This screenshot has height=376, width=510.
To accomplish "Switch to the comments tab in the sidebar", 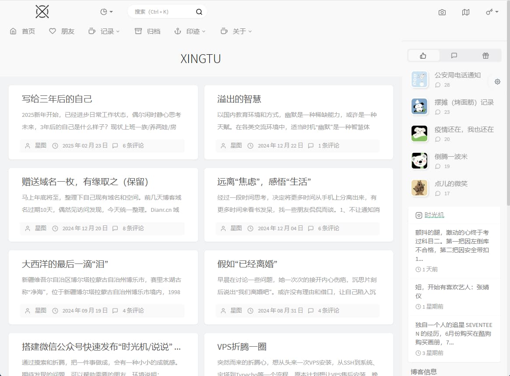I will click(454, 55).
